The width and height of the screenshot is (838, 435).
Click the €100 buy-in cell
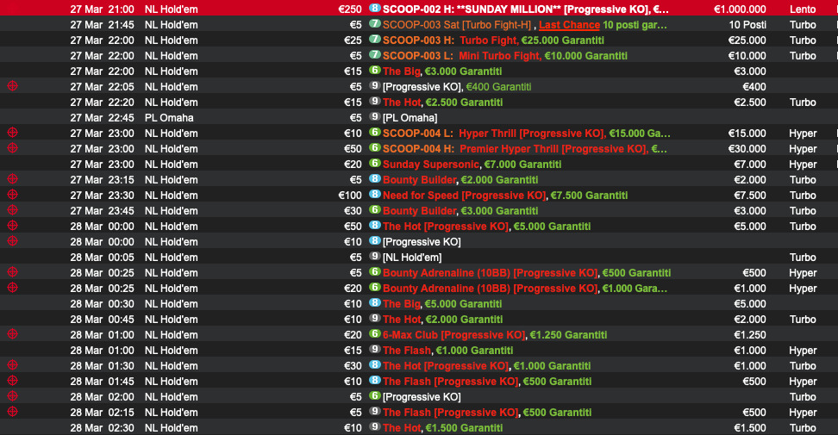coord(350,196)
